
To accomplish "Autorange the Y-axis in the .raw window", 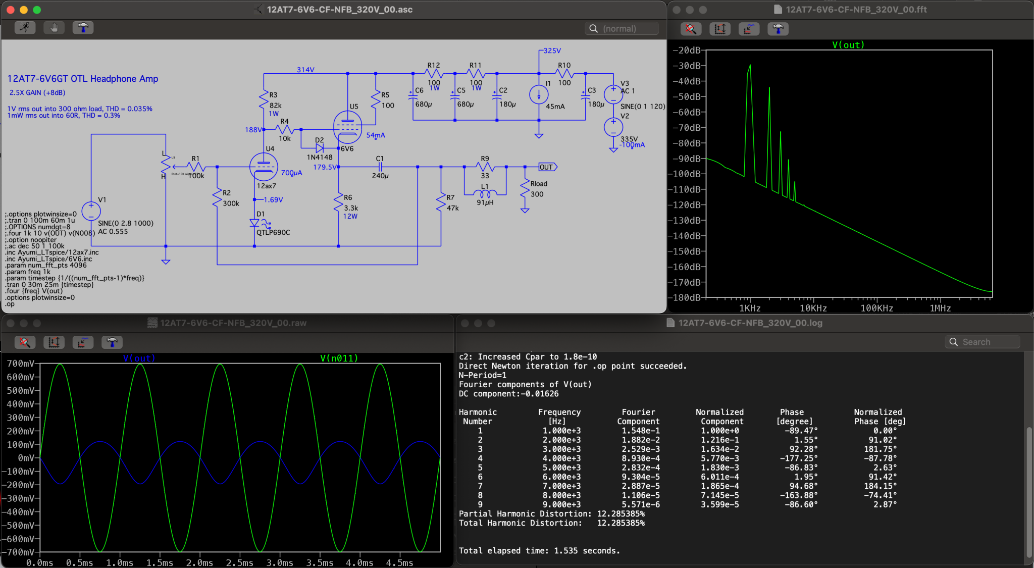I will pyautogui.click(x=54, y=342).
